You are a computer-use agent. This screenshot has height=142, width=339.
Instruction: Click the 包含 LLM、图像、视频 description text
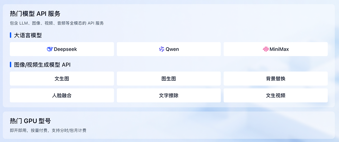point(57,23)
